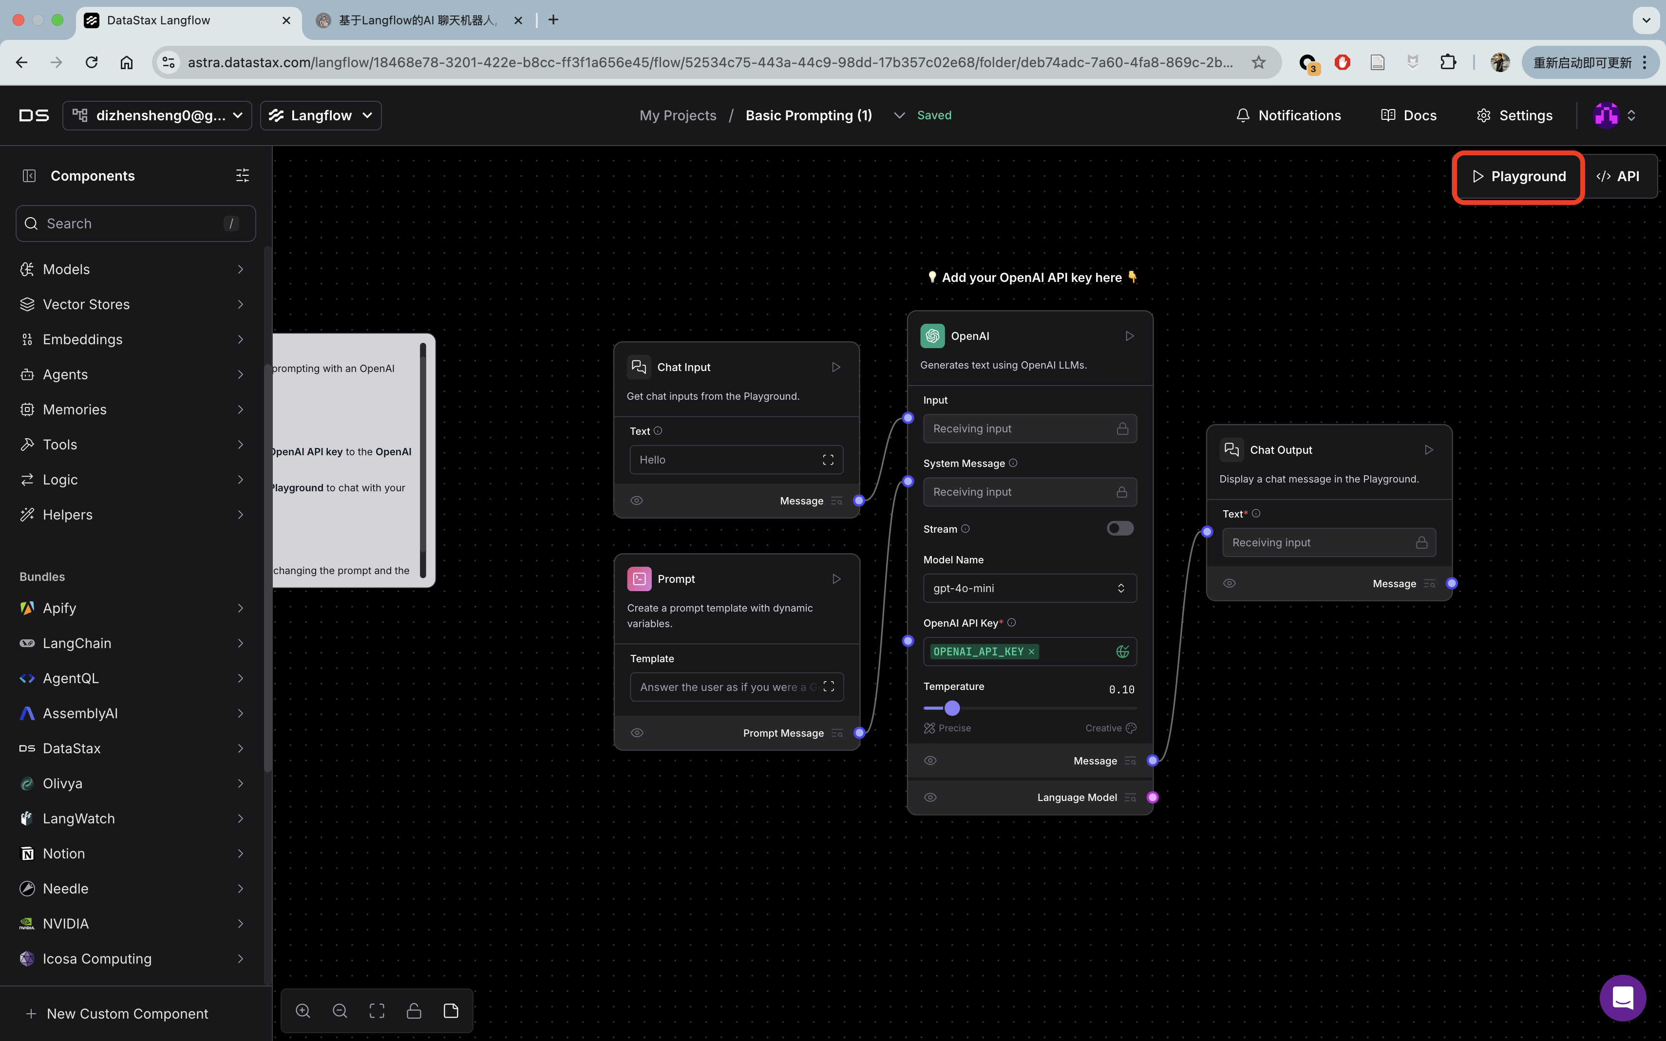1666x1041 pixels.
Task: Run the Chat Input component play icon
Action: (835, 367)
